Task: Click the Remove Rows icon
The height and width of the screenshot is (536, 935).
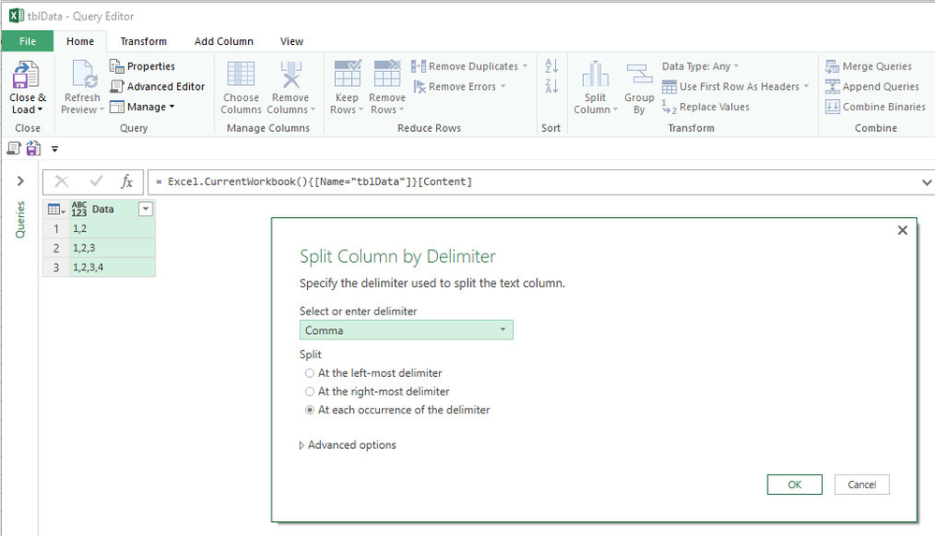Action: point(387,73)
